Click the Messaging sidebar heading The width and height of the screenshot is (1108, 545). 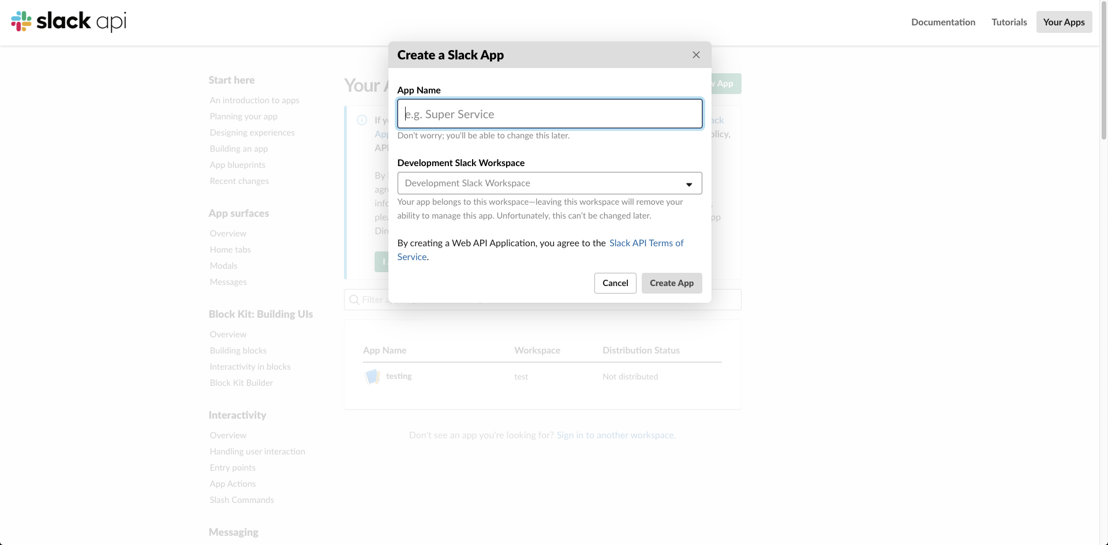click(233, 532)
